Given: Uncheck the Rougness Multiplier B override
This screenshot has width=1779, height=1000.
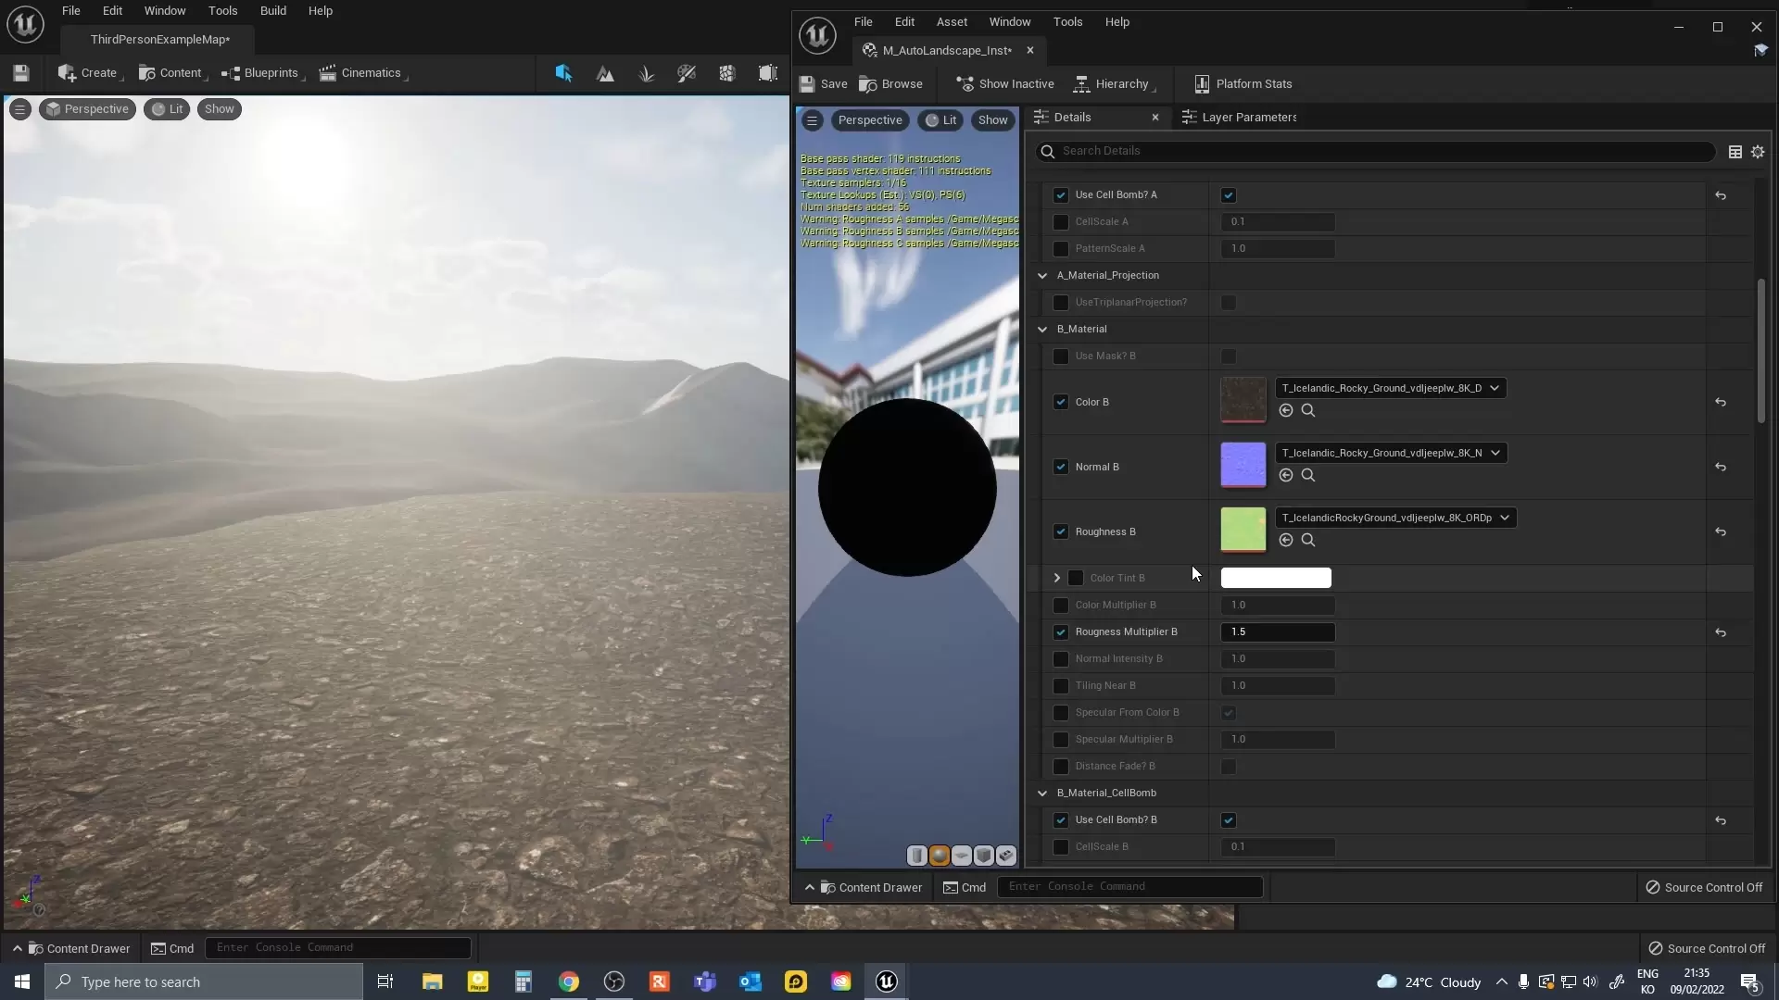Looking at the screenshot, I should (1061, 632).
